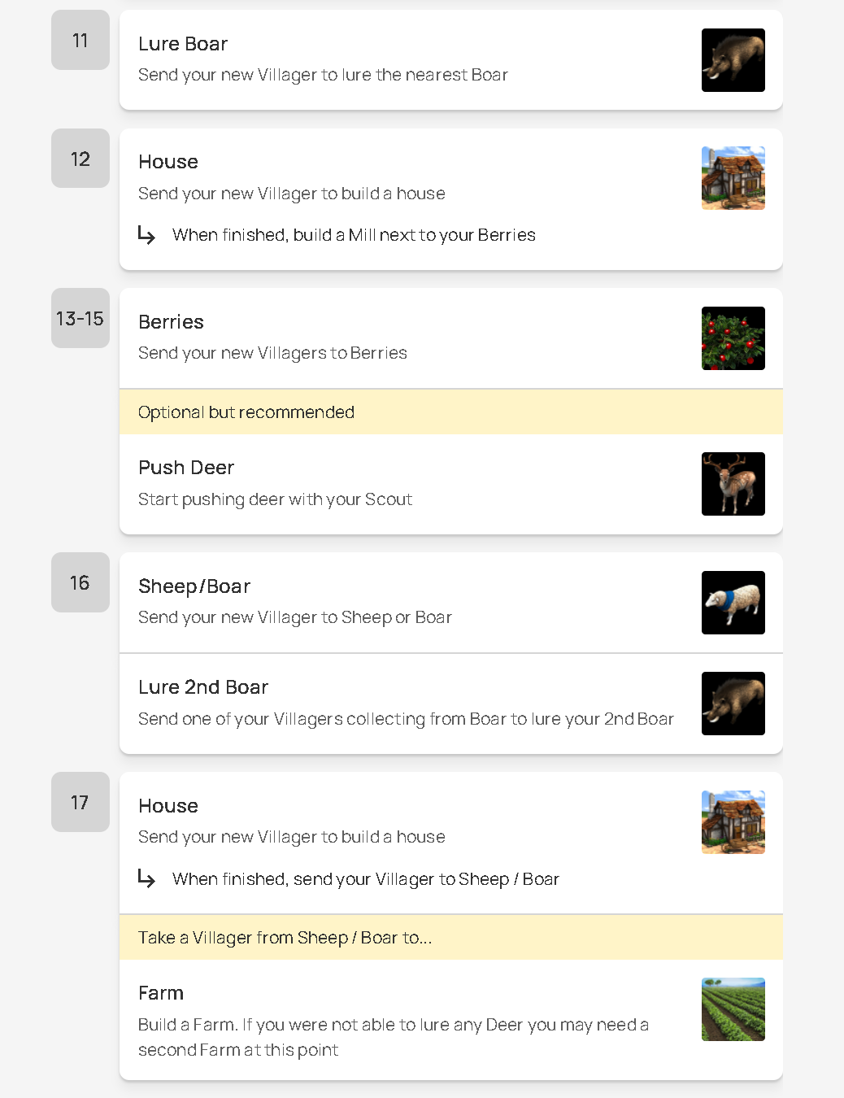Click the step 11 number badge
844x1098 pixels.
click(80, 40)
